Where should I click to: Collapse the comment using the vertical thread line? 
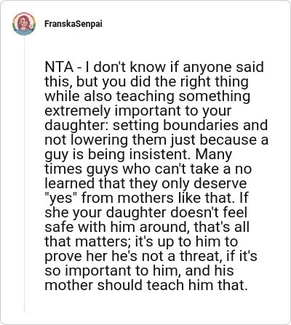24,174
